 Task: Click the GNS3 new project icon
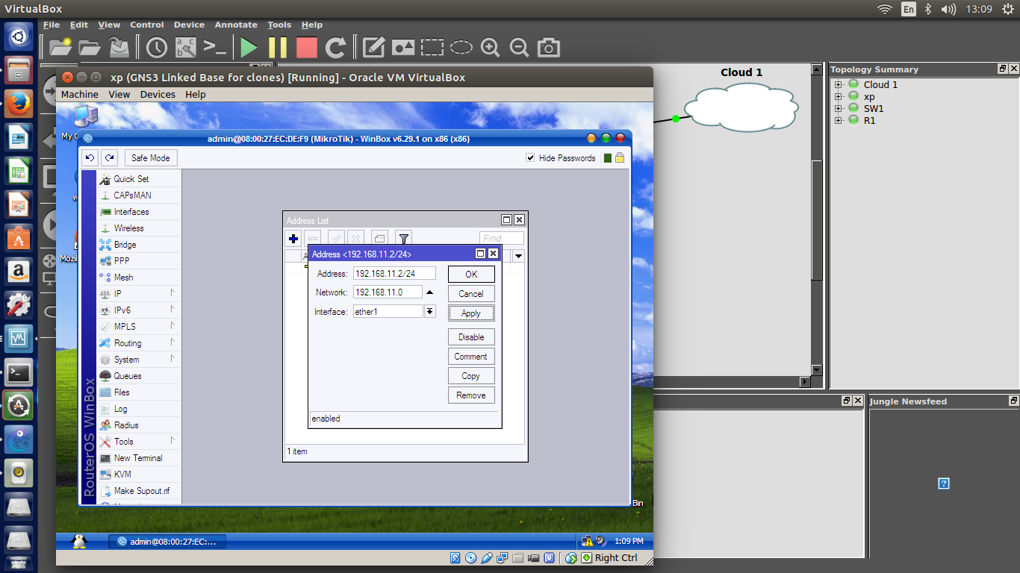[60, 48]
